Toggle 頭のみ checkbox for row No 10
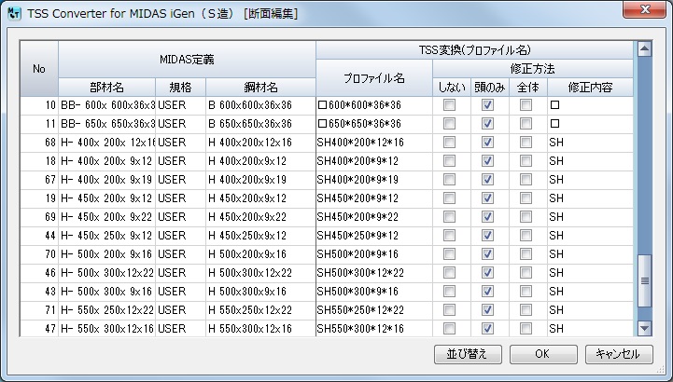The width and height of the screenshot is (673, 382). pyautogui.click(x=487, y=105)
